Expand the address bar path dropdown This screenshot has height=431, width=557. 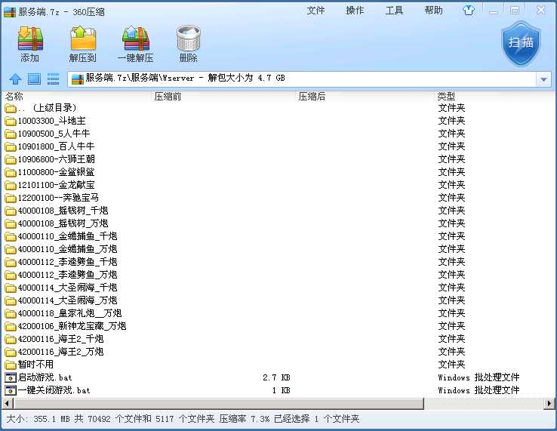[x=543, y=79]
